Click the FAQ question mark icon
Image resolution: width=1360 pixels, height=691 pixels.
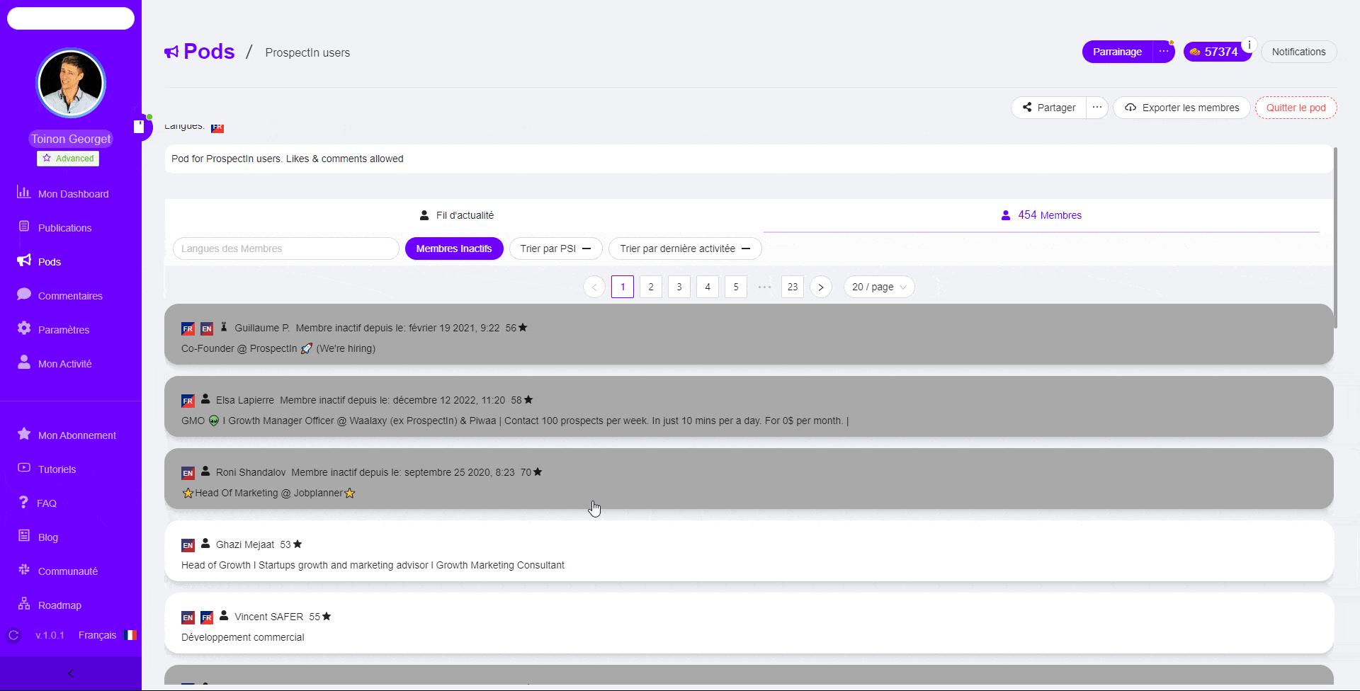click(x=23, y=502)
